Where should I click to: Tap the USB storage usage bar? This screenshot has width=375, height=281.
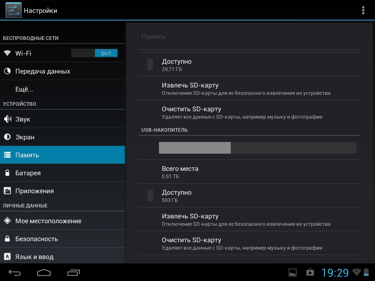pos(257,148)
